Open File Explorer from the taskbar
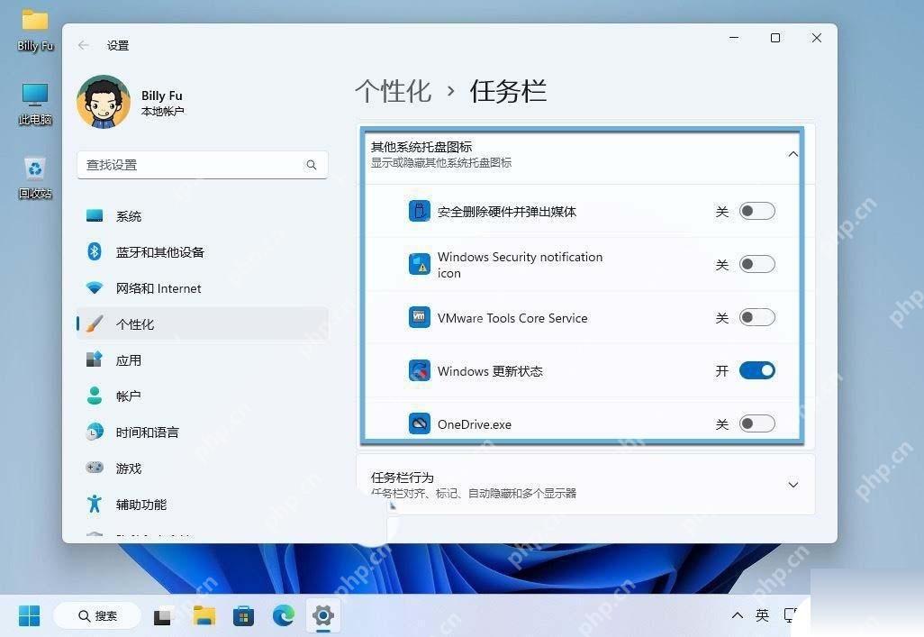Image resolution: width=924 pixels, height=637 pixels. point(204,615)
